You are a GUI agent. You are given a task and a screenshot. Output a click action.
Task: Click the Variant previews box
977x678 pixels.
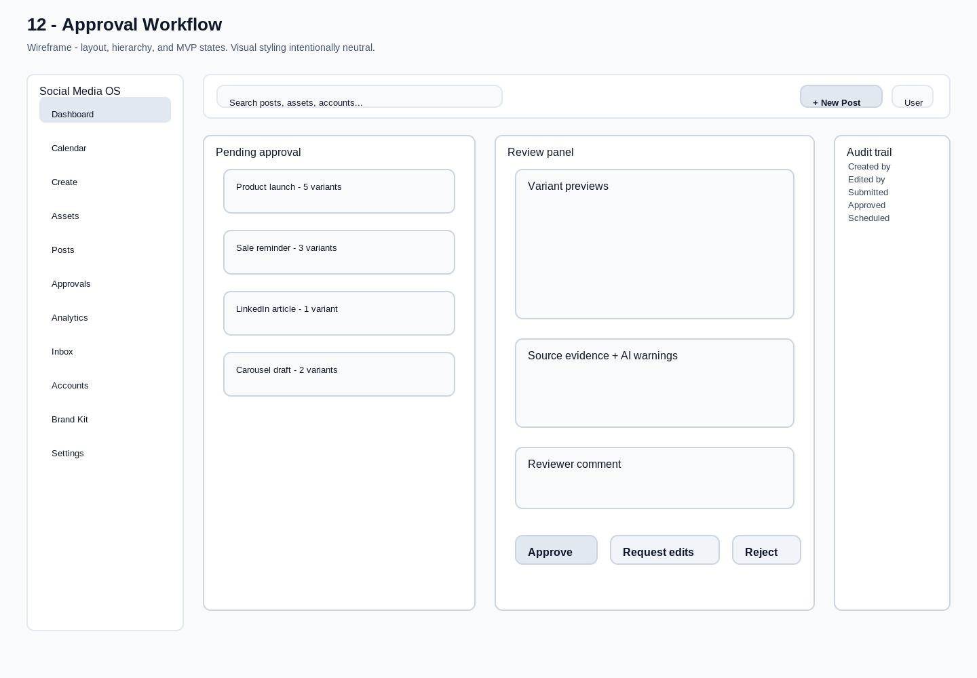pyautogui.click(x=655, y=244)
